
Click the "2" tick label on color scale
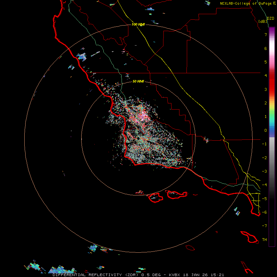[x=266, y=103]
